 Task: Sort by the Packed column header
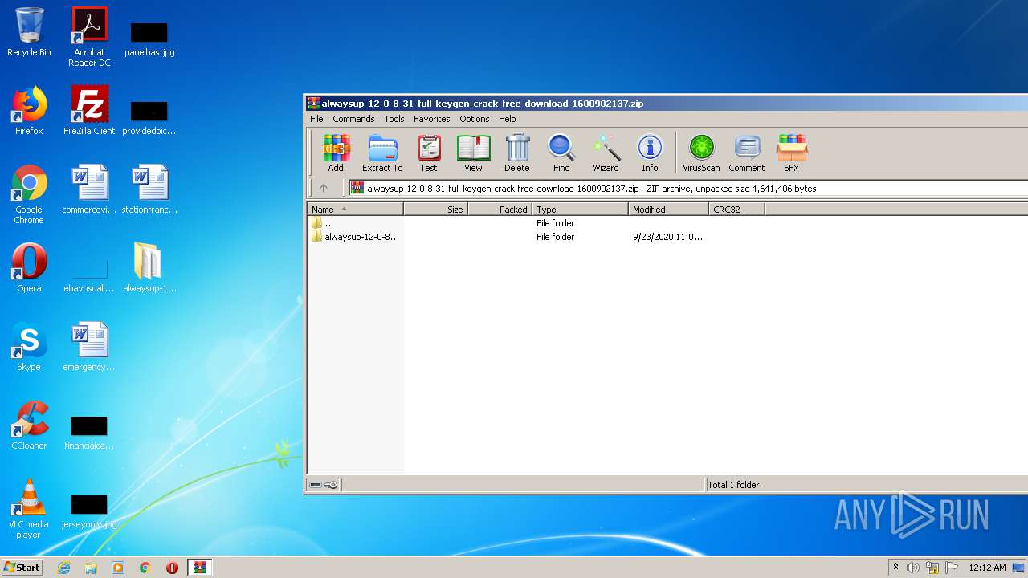(500, 210)
